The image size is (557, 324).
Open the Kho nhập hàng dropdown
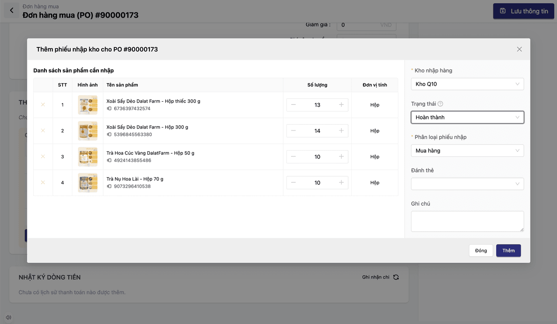[467, 84]
